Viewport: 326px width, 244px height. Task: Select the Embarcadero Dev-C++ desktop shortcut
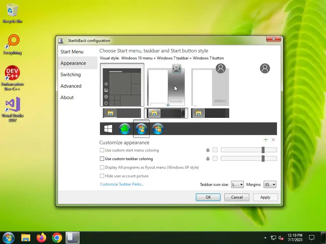click(12, 78)
